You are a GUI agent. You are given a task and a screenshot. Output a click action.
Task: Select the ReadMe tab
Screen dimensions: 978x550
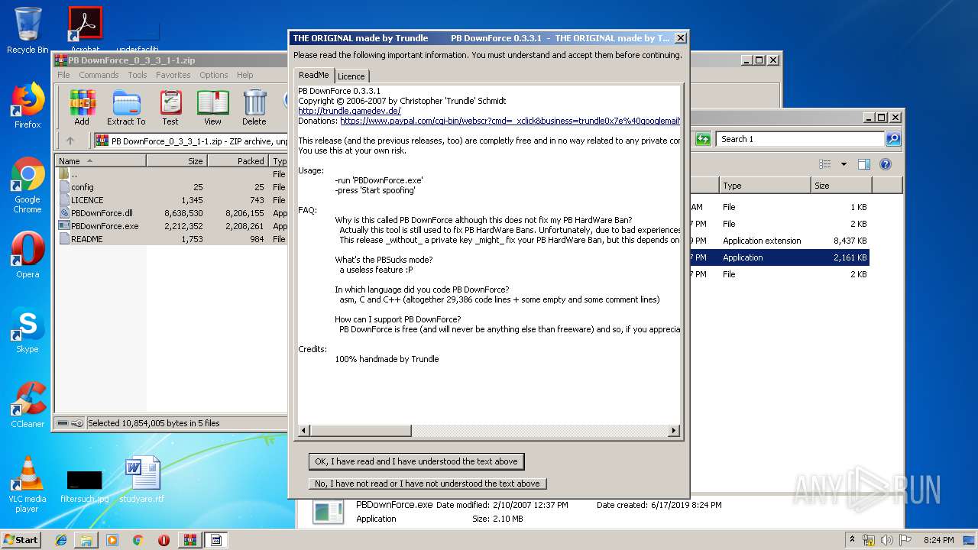(x=314, y=75)
